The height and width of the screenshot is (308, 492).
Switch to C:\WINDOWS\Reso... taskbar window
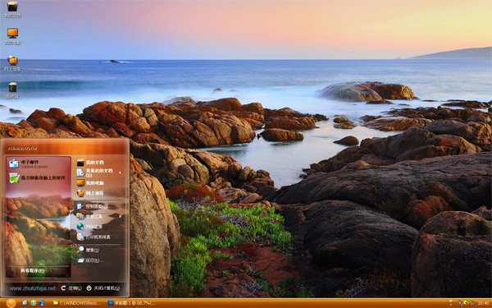click(77, 303)
